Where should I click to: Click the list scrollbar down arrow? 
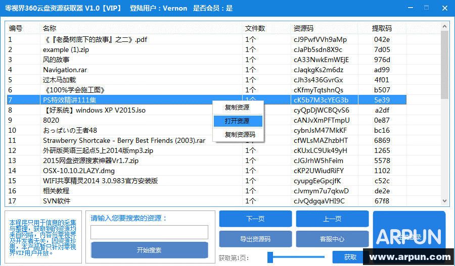445,201
